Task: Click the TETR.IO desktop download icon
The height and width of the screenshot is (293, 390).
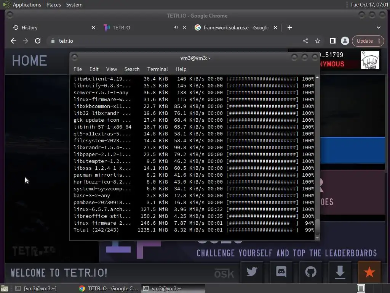Action: (x=340, y=272)
